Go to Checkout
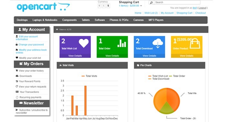Image resolution: width=229 pixels, height=122 pixels. 201,13
